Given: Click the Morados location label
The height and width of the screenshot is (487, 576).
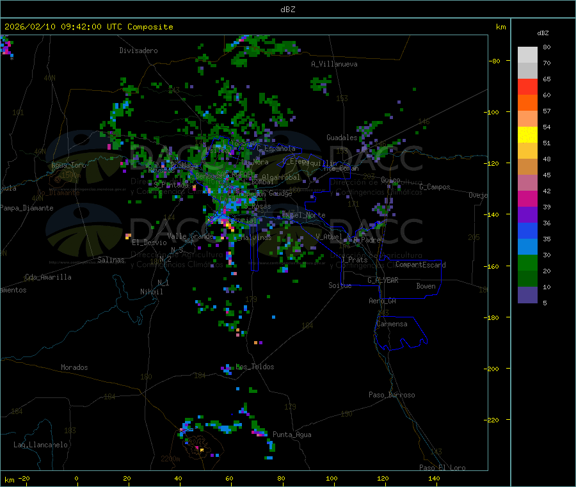Looking at the screenshot, I should point(74,367).
